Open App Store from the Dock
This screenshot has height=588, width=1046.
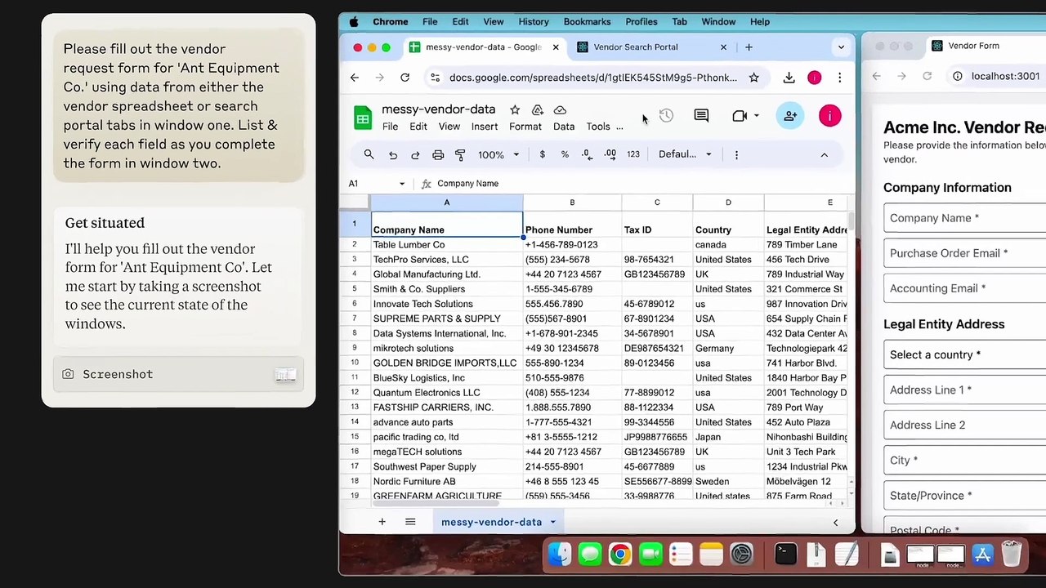pyautogui.click(x=982, y=555)
